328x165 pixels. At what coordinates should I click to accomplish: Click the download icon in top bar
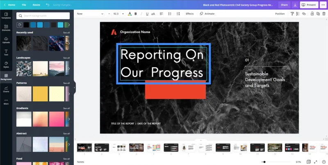tap(295, 5)
